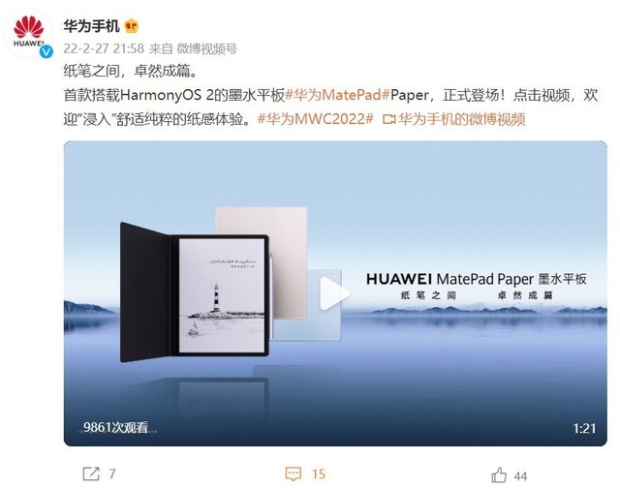Open the #华为MWC2022# hashtag
This screenshot has width=620, height=490.
click(x=315, y=118)
